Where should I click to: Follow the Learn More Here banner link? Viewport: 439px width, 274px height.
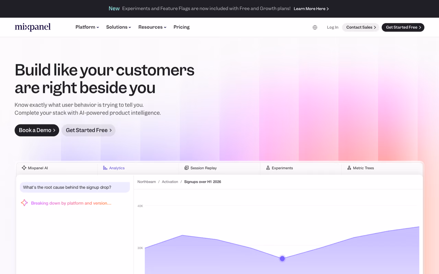click(x=311, y=9)
